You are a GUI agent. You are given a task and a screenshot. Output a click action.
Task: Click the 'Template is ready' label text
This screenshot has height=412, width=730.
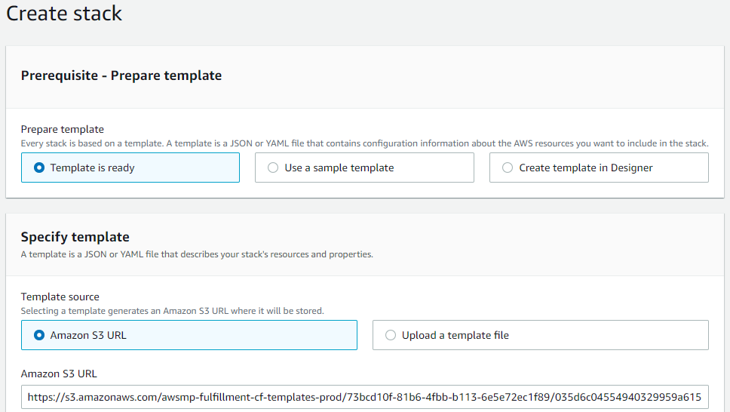92,168
